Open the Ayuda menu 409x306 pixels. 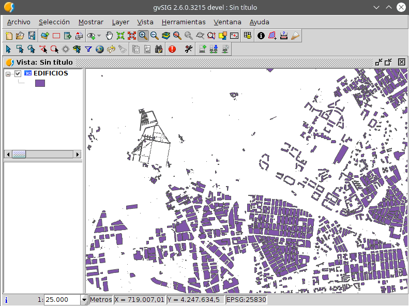click(x=259, y=22)
